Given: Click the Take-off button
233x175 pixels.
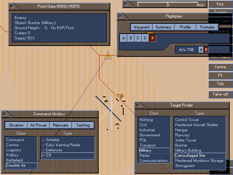Looking at the screenshot, I should click(220, 94).
